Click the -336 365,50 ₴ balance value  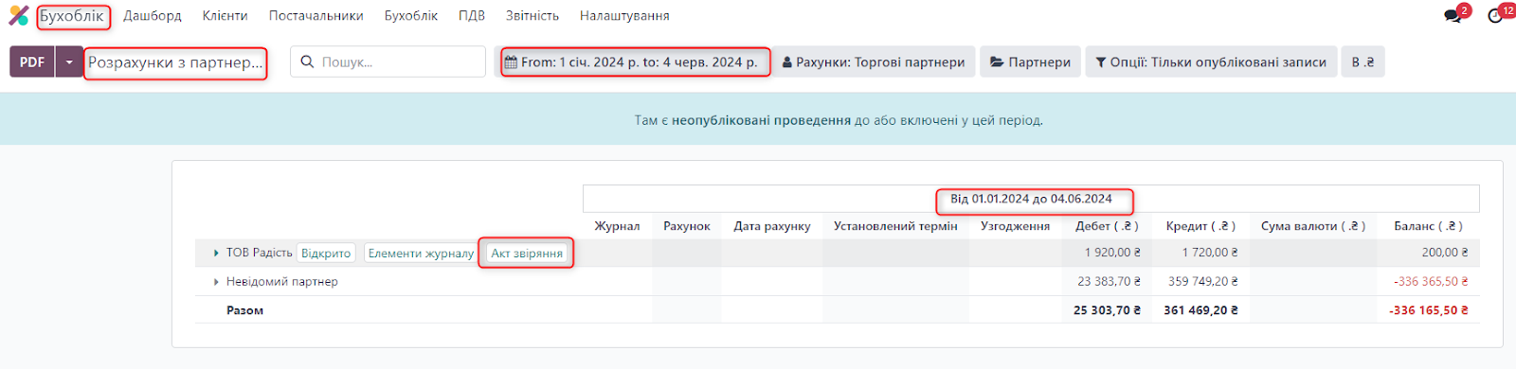[1431, 281]
